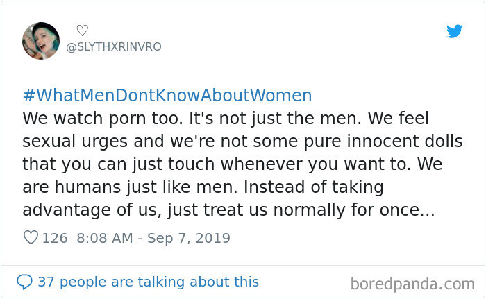Click the 126 likes count
Screen dimensions: 486x299
click(55, 238)
